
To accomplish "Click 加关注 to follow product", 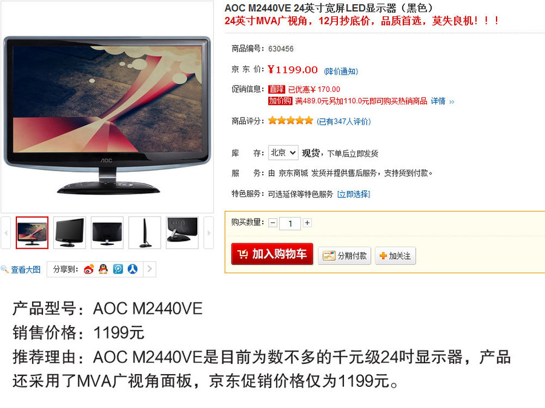I will coord(395,256).
